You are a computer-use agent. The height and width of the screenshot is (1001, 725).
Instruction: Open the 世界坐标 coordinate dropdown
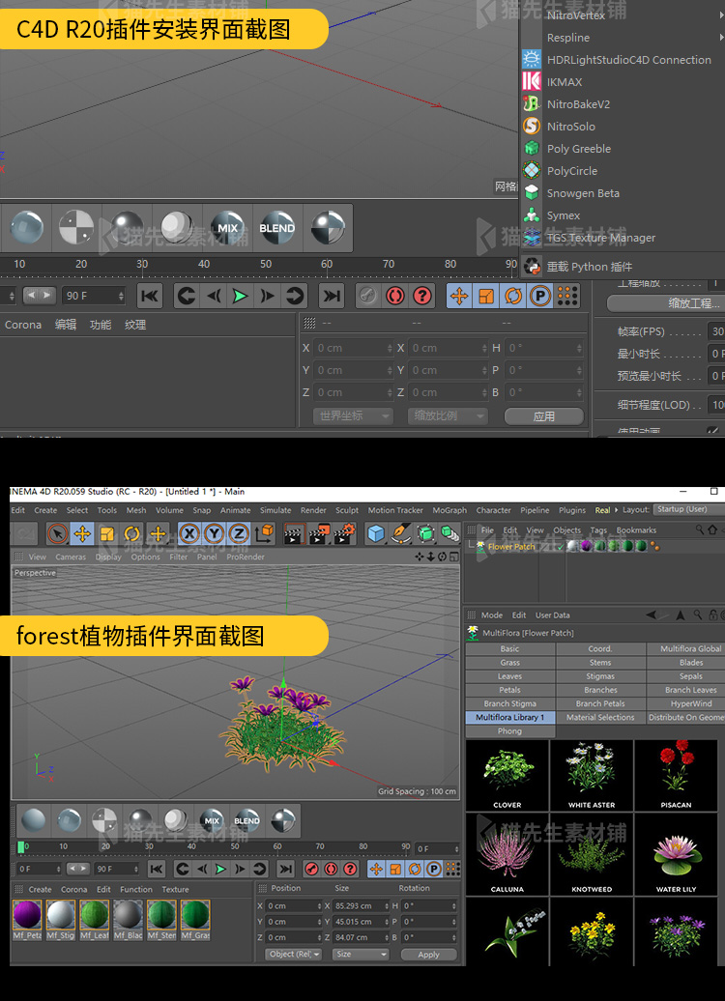coord(353,415)
